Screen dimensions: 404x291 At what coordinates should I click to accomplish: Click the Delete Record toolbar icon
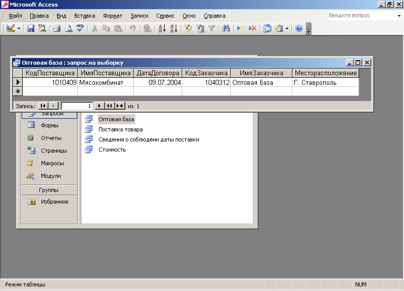[252, 28]
